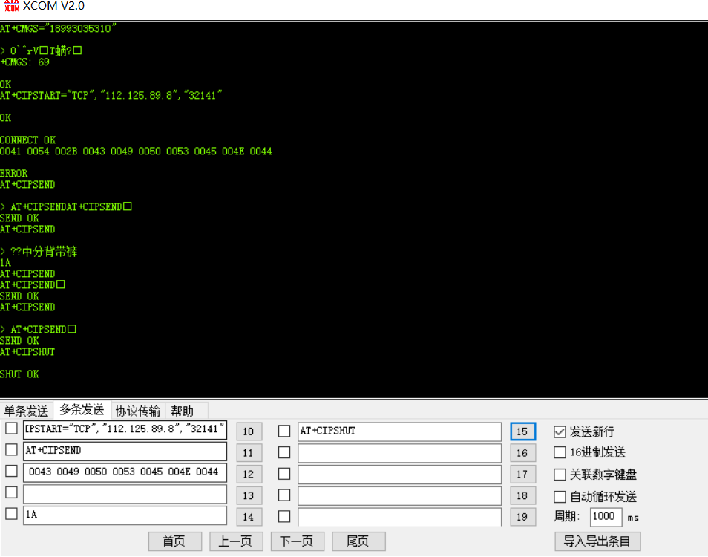Go to 首页 first page

click(174, 541)
